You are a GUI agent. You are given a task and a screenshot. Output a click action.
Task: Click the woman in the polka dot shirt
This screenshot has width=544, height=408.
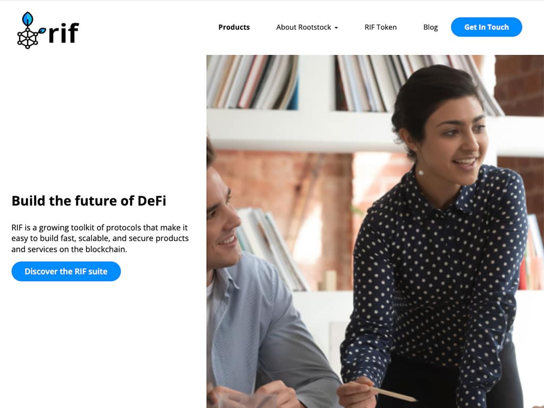(433, 243)
